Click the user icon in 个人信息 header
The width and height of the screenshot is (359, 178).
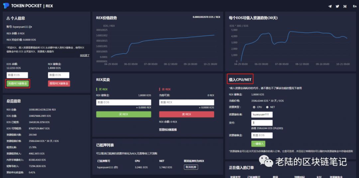8,18
